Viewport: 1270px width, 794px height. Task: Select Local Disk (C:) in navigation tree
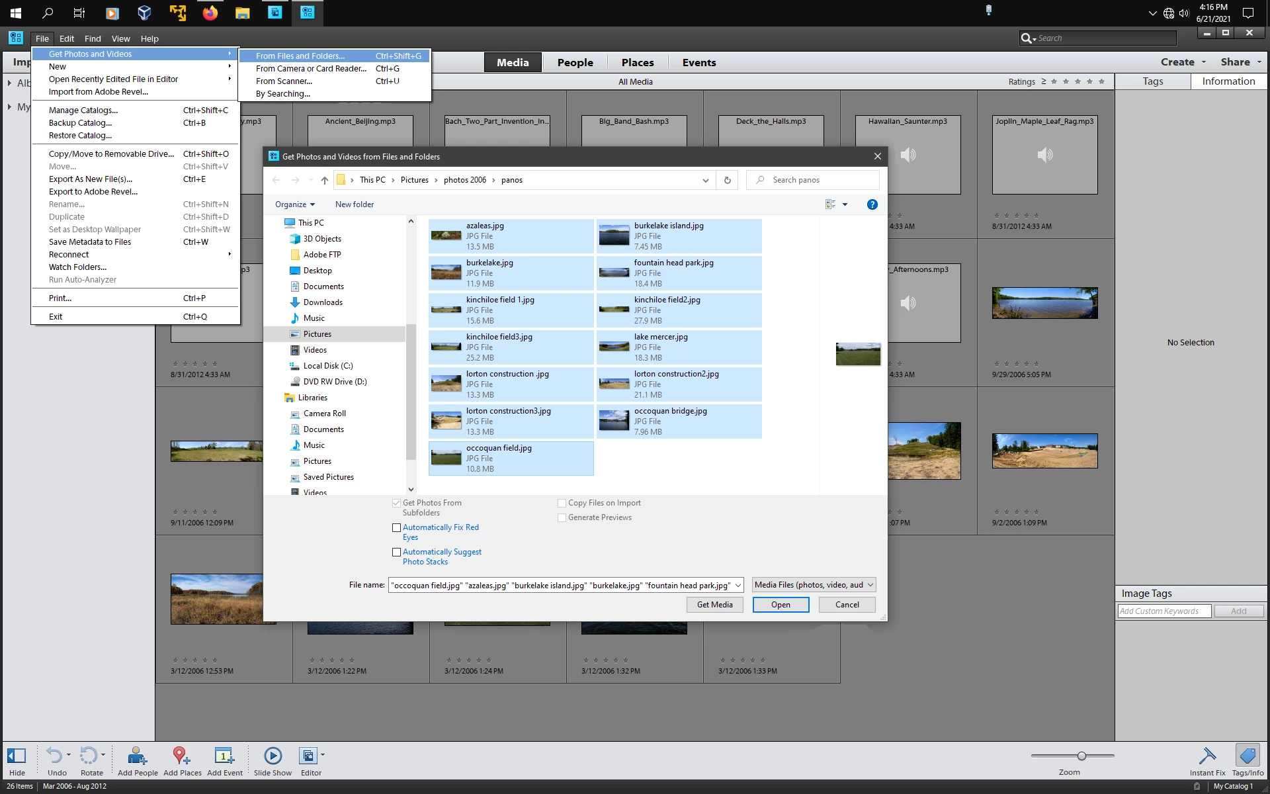pos(328,366)
